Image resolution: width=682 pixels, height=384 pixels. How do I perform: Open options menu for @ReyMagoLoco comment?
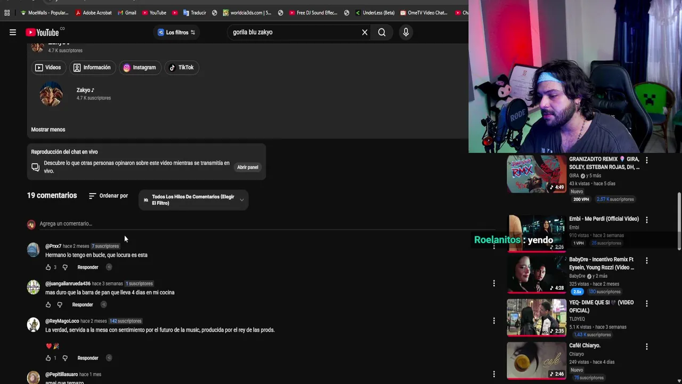pyautogui.click(x=494, y=321)
